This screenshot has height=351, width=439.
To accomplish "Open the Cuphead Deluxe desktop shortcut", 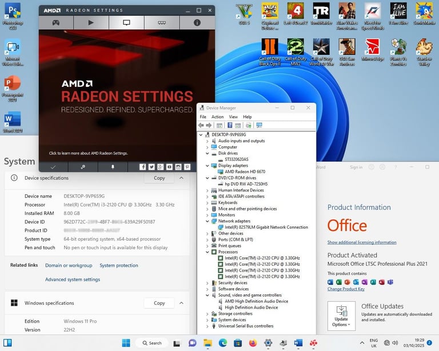I will tap(270, 16).
